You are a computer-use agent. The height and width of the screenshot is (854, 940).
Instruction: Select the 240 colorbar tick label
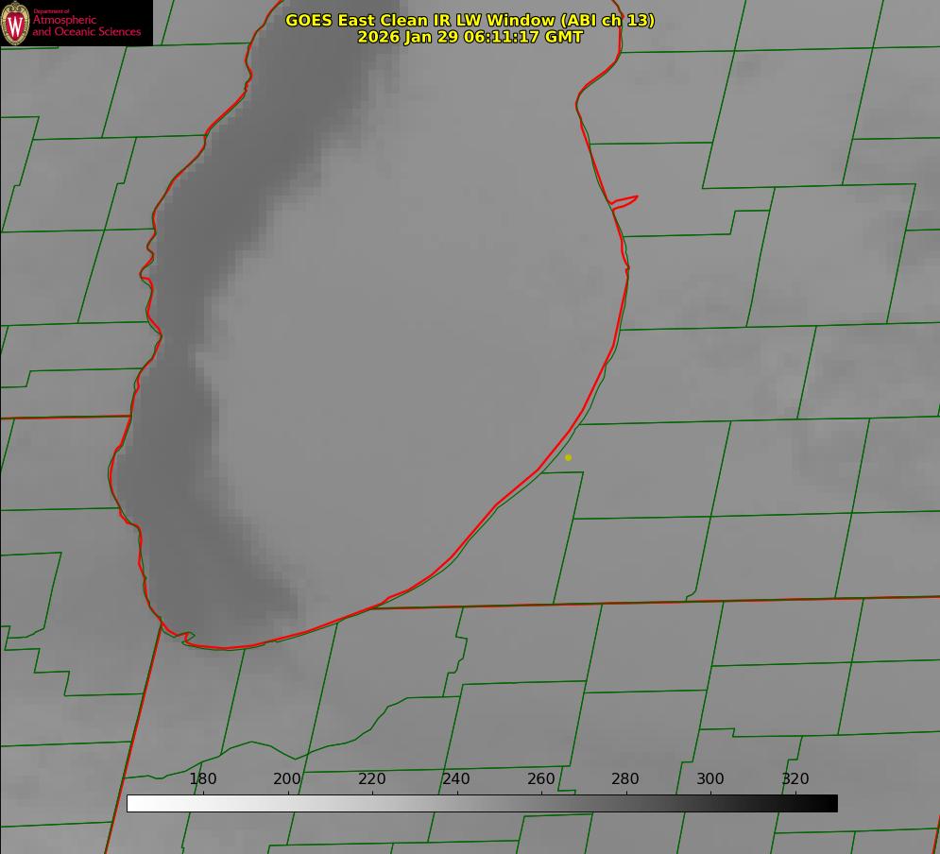coord(456,779)
